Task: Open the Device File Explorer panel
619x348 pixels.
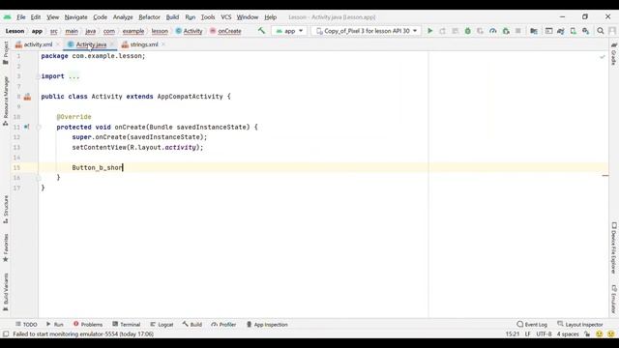Action: pos(613,247)
